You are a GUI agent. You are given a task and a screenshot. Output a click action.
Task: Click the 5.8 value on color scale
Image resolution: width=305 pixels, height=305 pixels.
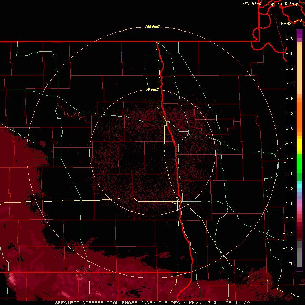pyautogui.click(x=290, y=114)
